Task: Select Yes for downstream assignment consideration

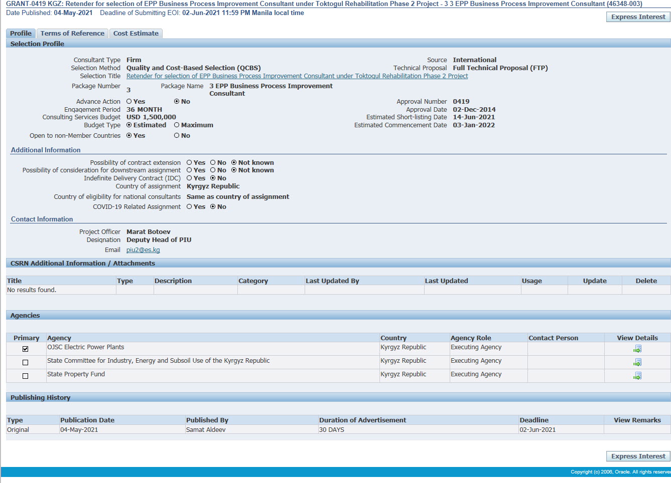Action: coord(189,170)
